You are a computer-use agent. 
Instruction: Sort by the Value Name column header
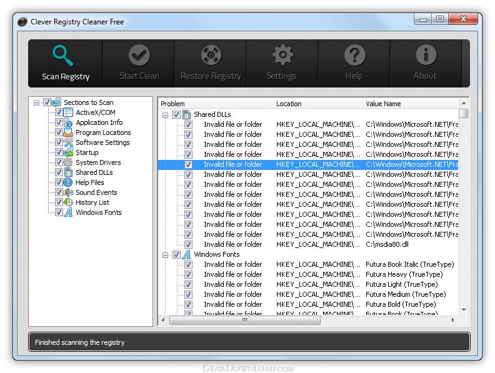(411, 104)
